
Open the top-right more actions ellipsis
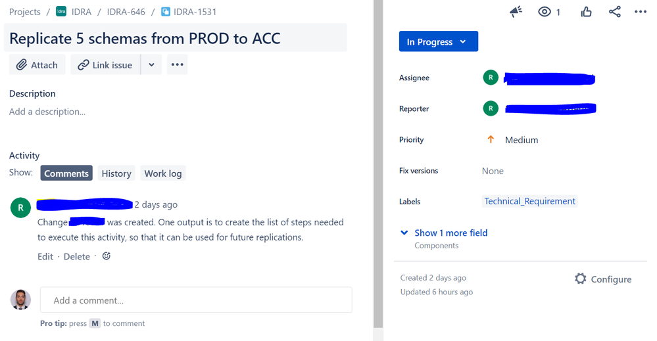coord(641,12)
